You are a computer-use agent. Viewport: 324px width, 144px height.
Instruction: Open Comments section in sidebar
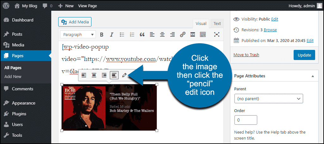pyautogui.click(x=26, y=89)
